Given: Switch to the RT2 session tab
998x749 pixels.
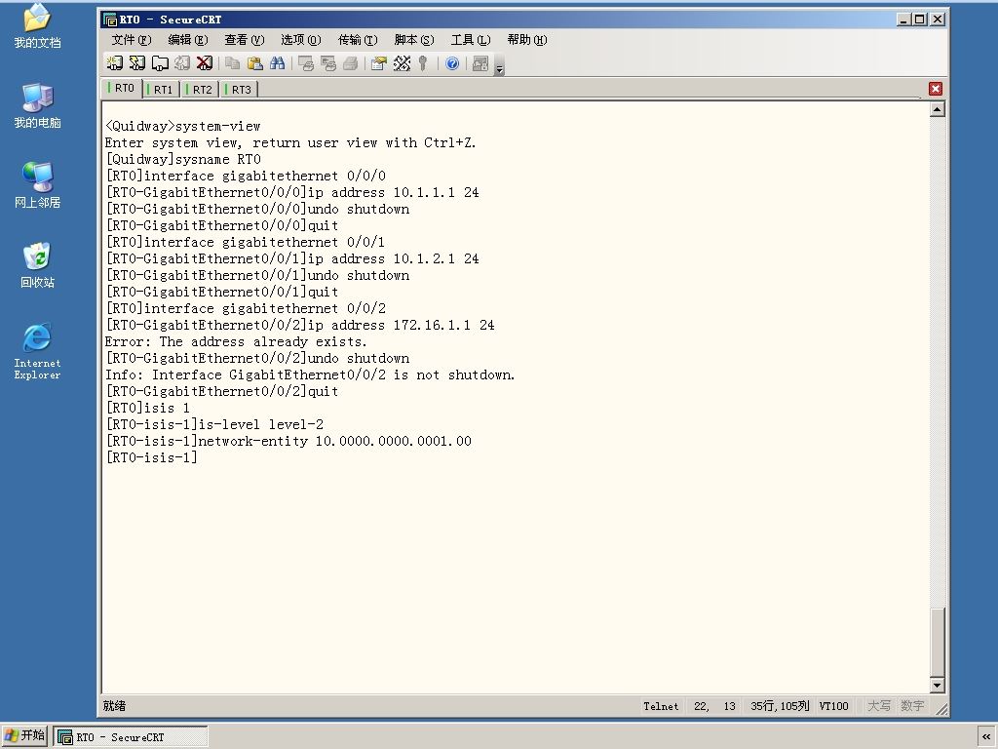Looking at the screenshot, I should (201, 89).
